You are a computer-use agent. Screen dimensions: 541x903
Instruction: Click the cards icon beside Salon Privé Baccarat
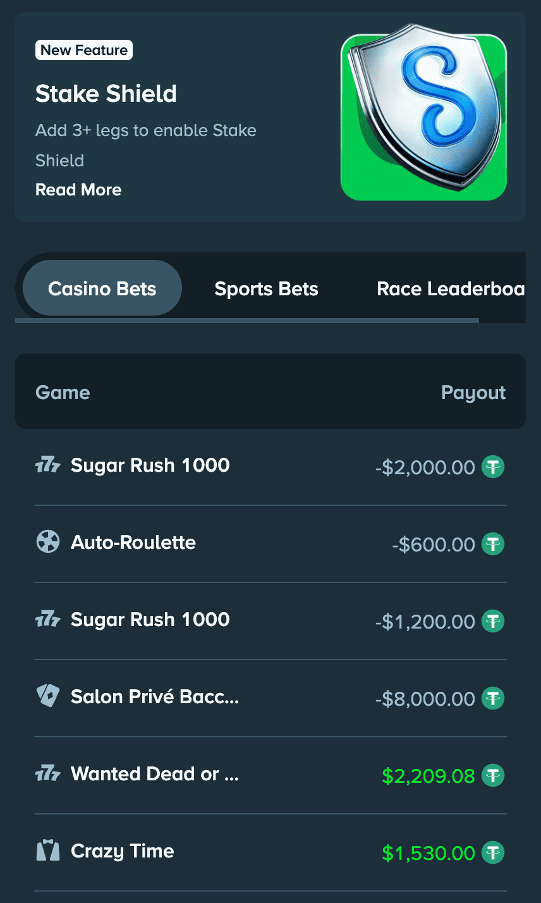tap(47, 697)
